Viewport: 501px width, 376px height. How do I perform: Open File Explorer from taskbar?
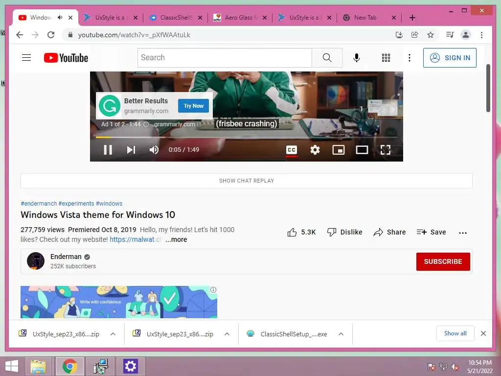coord(38,366)
